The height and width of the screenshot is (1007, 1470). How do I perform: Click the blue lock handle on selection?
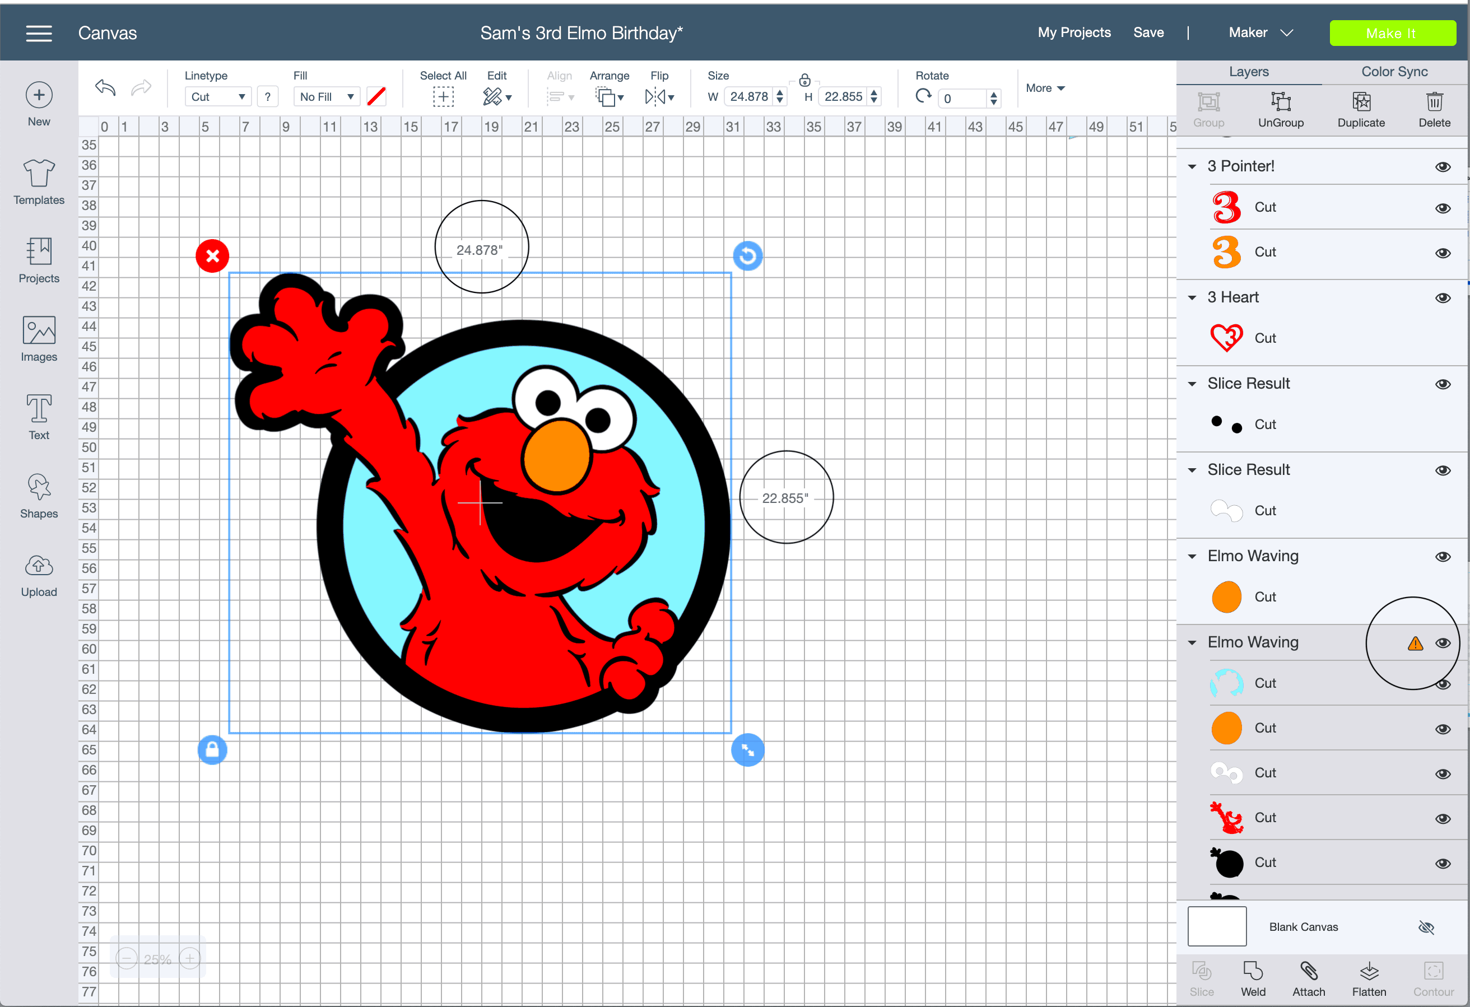212,749
